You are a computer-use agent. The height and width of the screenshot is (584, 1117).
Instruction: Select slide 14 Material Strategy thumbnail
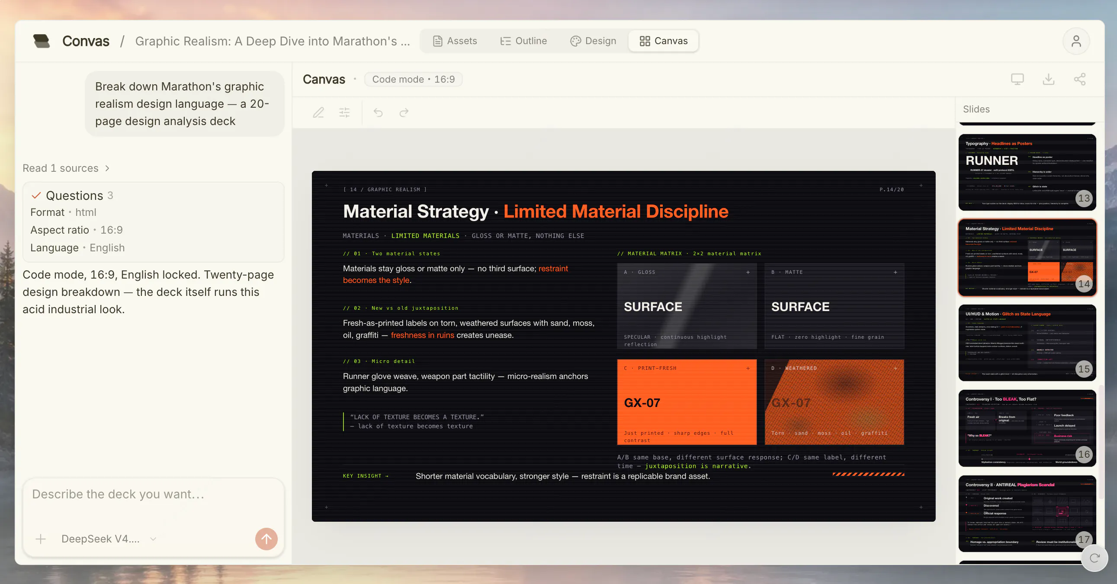point(1027,257)
